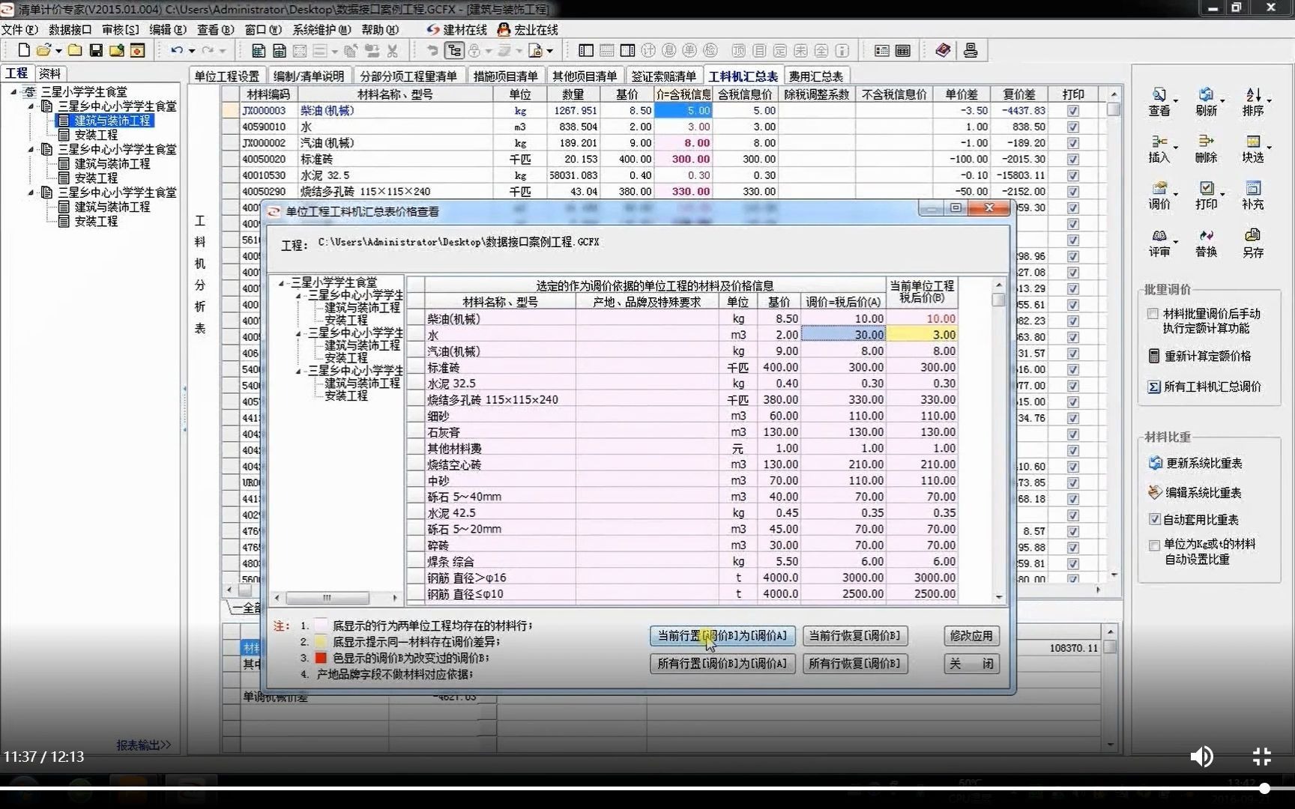The height and width of the screenshot is (809, 1295).
Task: Click the 修改应用 button
Action: point(971,636)
